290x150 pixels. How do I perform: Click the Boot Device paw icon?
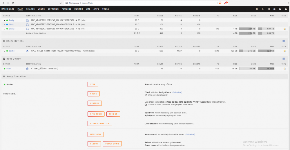tap(4, 59)
